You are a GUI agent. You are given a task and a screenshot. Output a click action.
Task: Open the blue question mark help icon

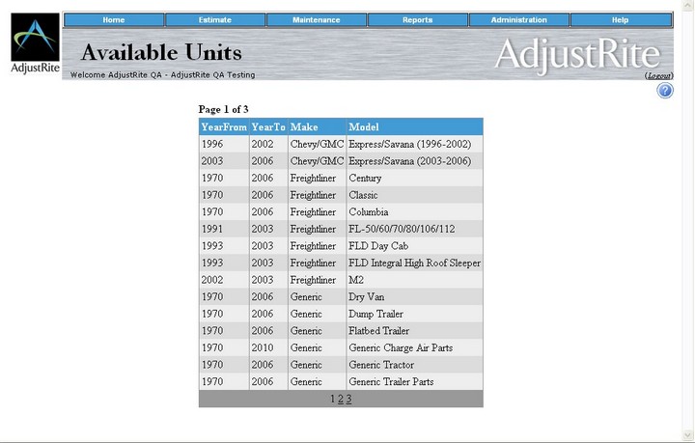[665, 91]
